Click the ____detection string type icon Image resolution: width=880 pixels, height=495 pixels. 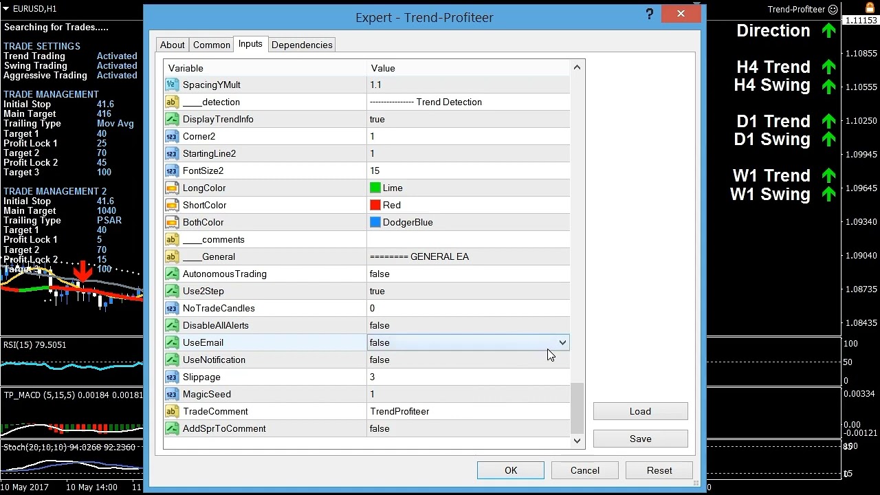pyautogui.click(x=172, y=102)
